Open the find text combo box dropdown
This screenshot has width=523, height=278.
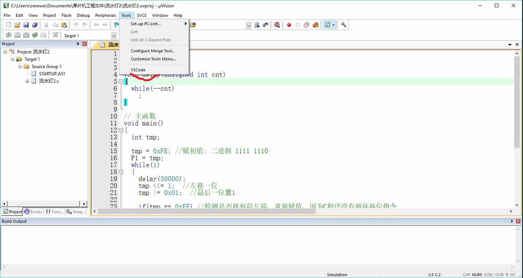click(248, 25)
